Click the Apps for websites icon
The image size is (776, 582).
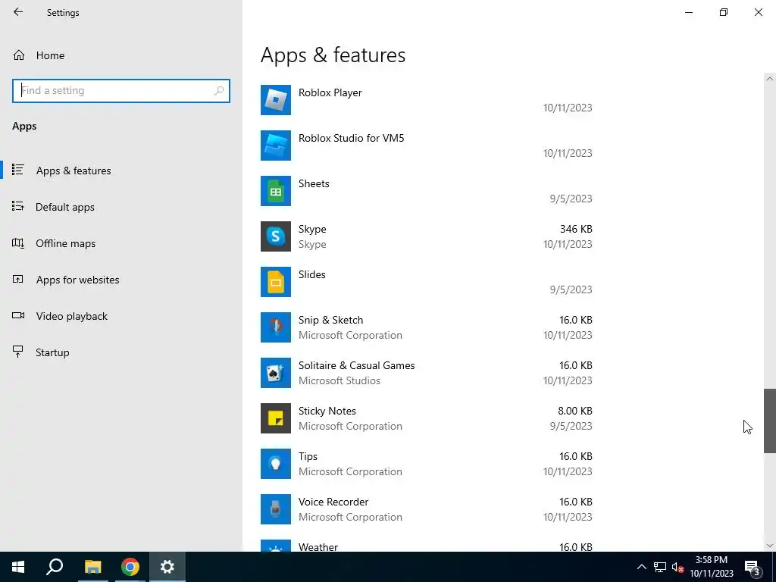click(18, 280)
